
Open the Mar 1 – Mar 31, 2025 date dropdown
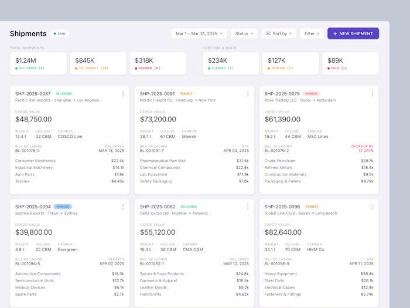point(199,33)
